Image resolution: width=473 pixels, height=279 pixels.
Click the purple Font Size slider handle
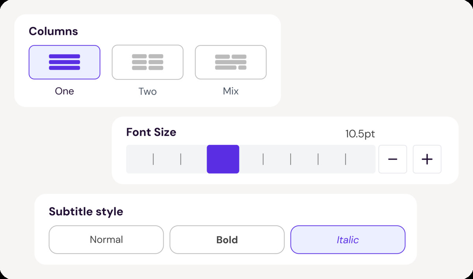[223, 159]
